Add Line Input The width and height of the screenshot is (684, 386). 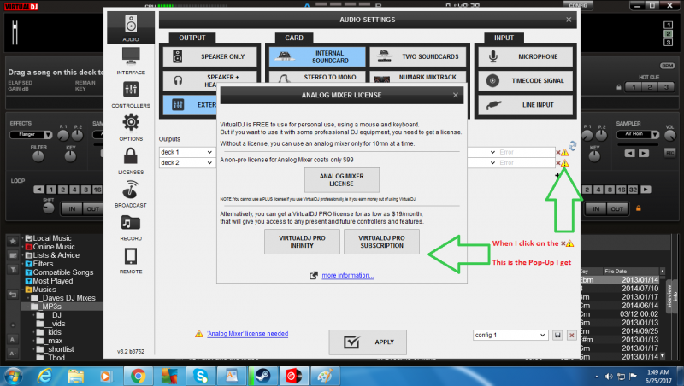click(525, 105)
